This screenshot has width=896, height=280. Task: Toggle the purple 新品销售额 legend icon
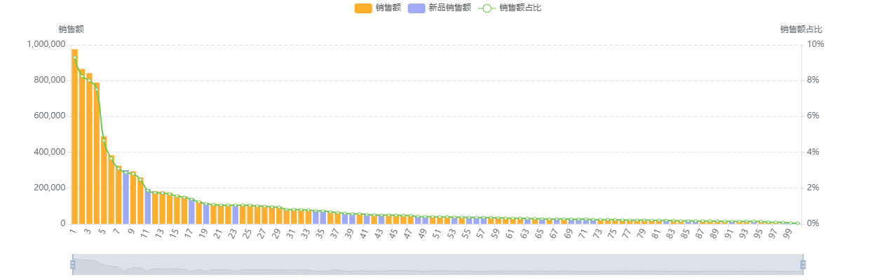click(416, 8)
